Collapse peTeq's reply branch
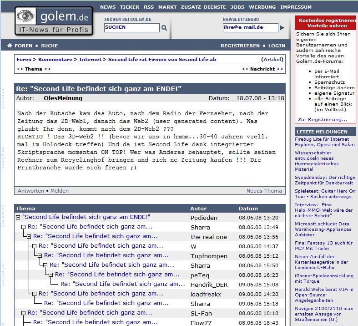358x326 pixels. click(x=50, y=275)
